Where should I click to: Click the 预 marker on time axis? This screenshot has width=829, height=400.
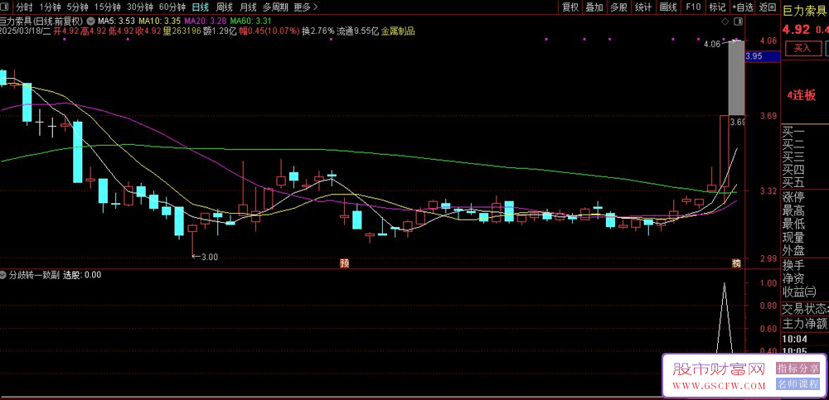(x=345, y=263)
